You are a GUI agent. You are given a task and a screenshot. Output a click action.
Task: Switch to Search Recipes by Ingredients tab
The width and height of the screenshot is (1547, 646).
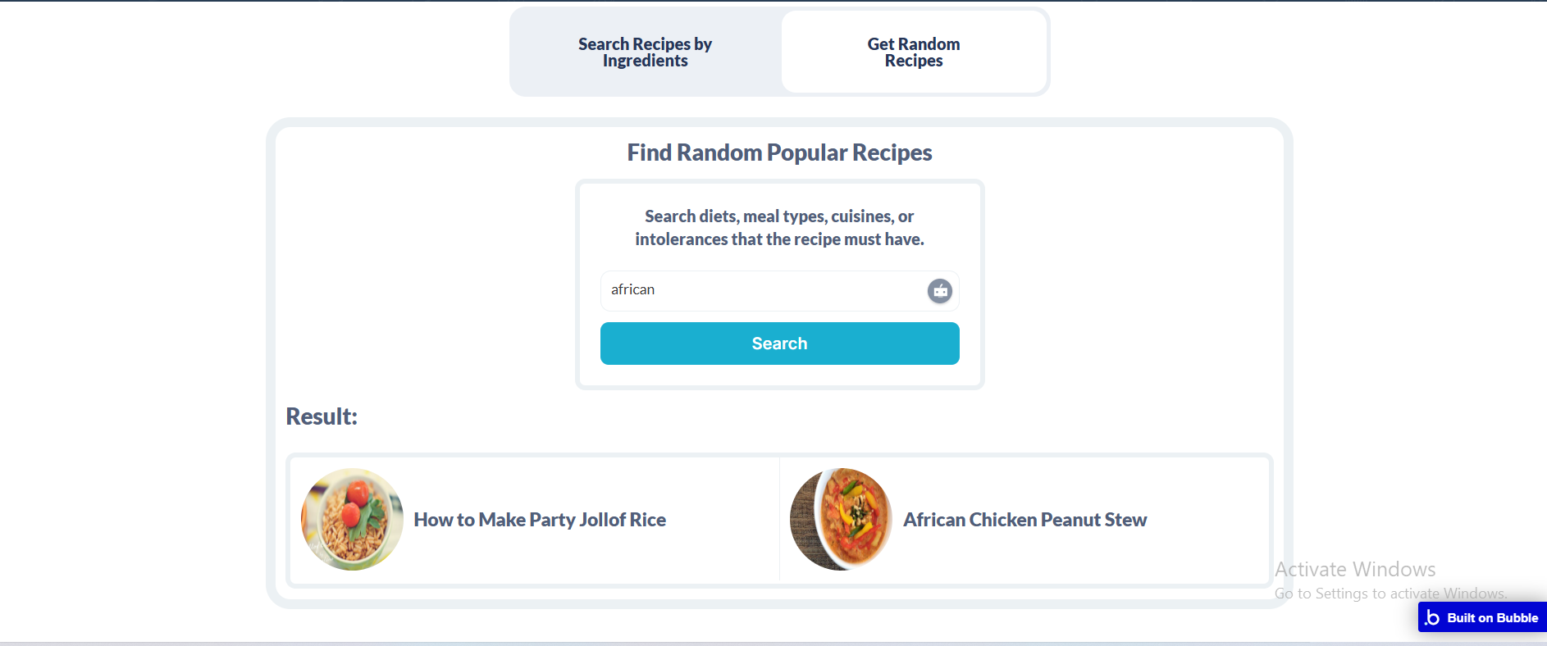[645, 52]
